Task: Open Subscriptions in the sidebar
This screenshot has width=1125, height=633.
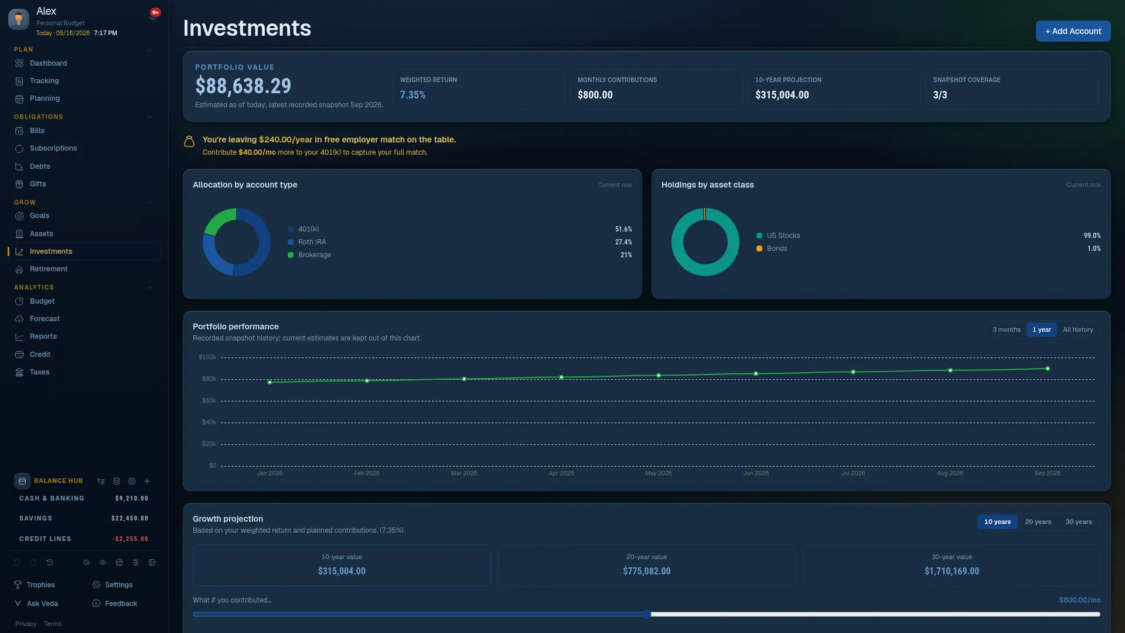Action: [84, 148]
